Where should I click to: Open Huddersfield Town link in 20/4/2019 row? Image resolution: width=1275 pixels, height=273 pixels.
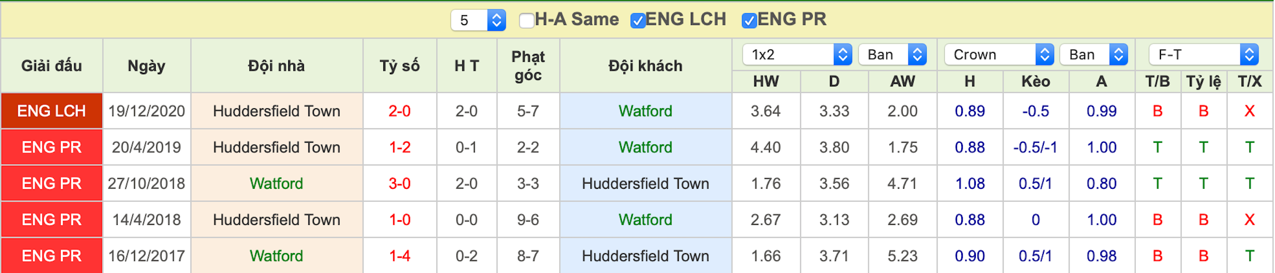277,147
